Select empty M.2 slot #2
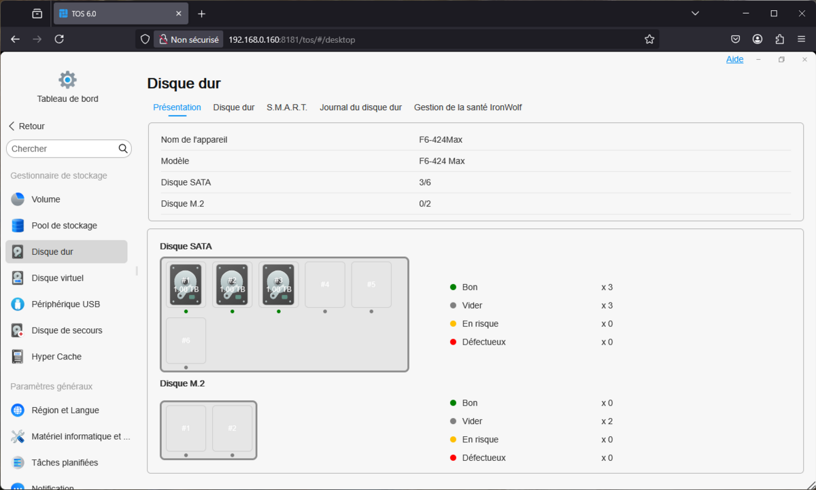This screenshot has width=816, height=490. pyautogui.click(x=232, y=429)
